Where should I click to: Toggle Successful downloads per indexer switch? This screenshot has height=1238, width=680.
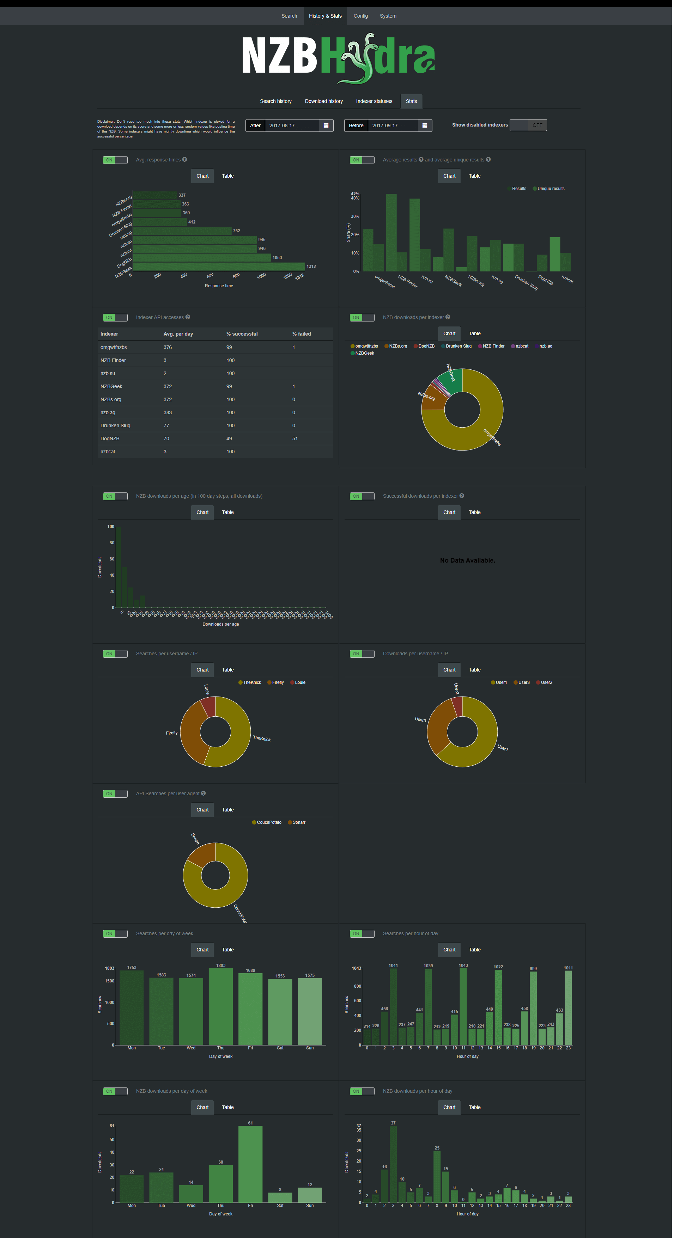[362, 496]
